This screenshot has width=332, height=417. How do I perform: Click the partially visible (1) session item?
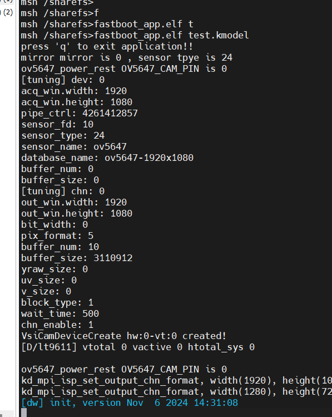coord(7,1)
